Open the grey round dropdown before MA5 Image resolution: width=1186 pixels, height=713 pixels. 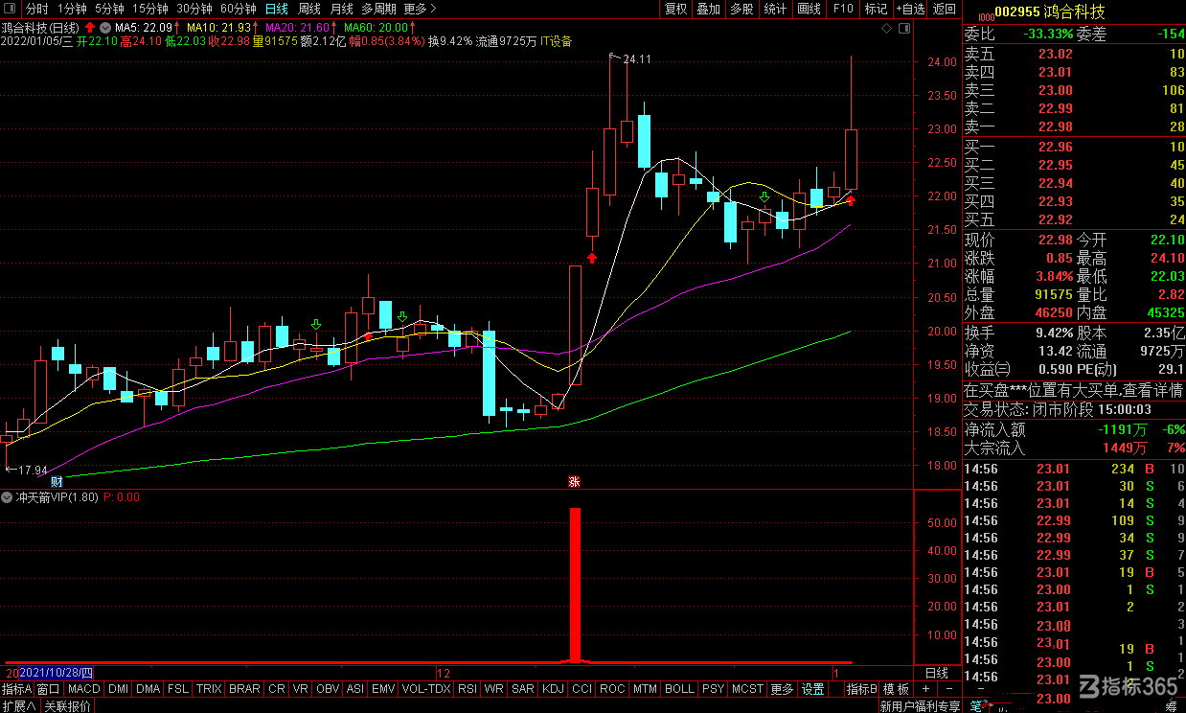pyautogui.click(x=104, y=27)
